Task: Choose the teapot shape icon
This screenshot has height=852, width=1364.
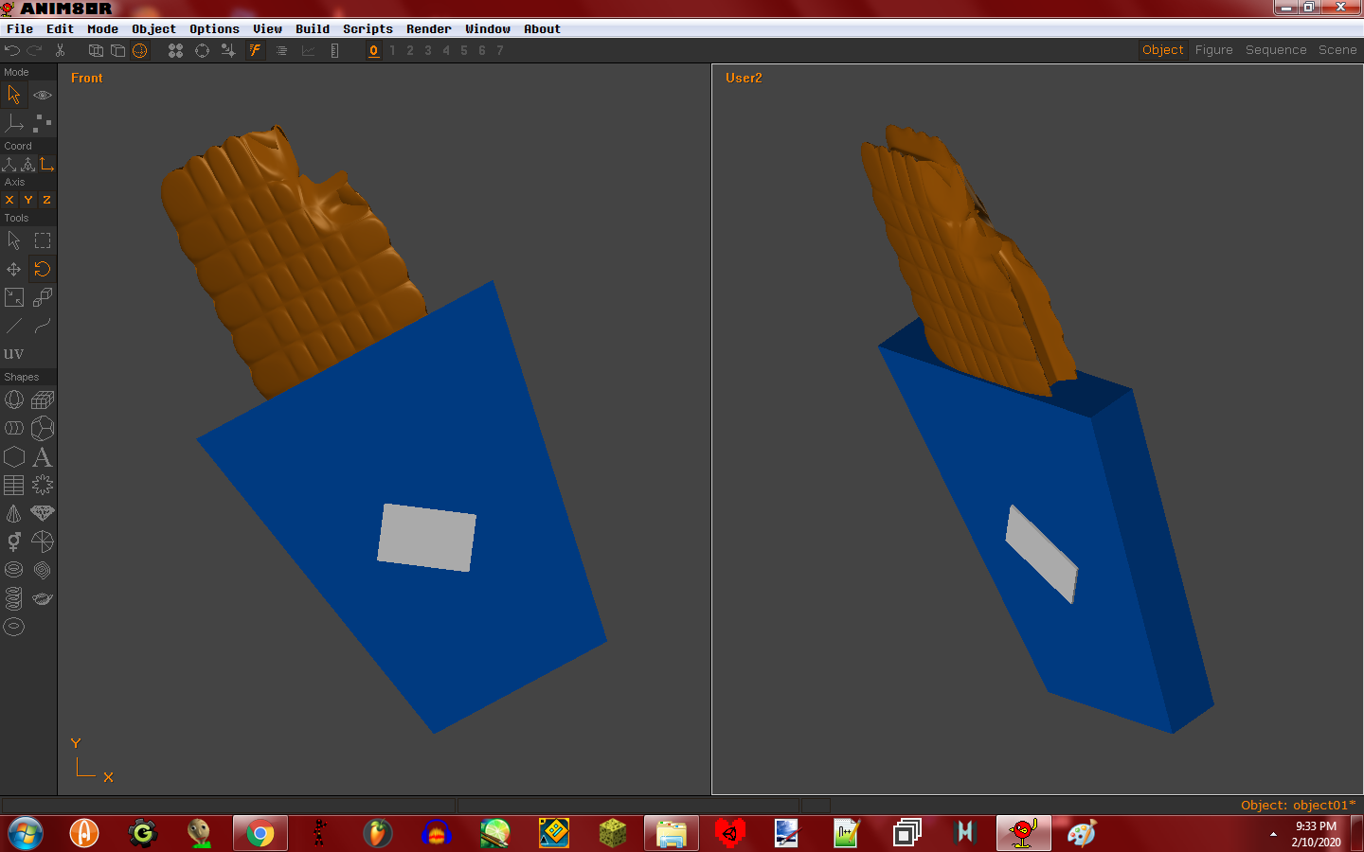Action: [43, 598]
